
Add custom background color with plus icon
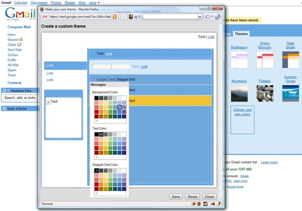[x=97, y=121]
